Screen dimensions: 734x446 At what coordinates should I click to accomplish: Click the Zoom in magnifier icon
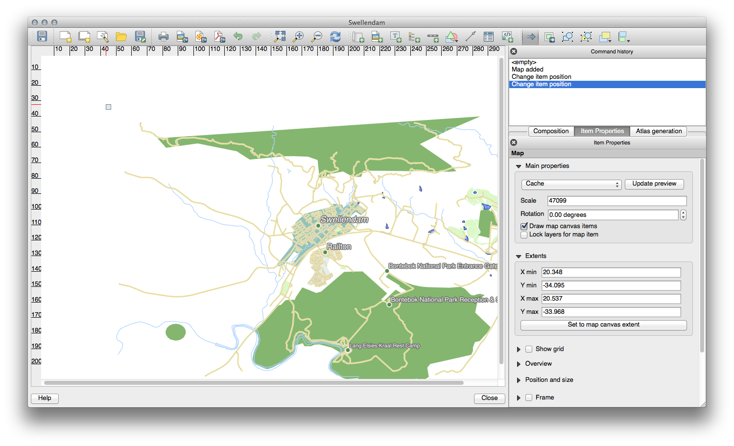(x=298, y=37)
